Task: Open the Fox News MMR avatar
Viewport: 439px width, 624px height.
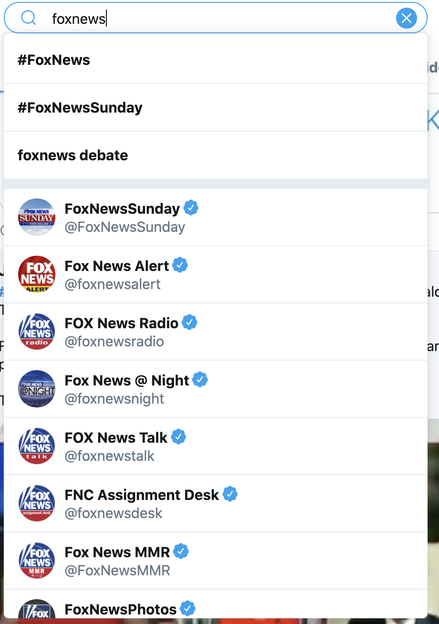Action: 37,561
